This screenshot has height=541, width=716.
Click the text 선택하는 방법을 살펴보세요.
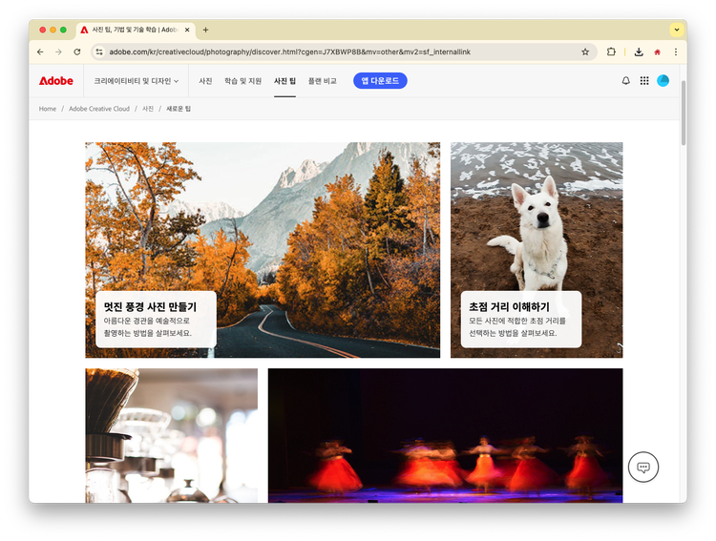pyautogui.click(x=513, y=333)
